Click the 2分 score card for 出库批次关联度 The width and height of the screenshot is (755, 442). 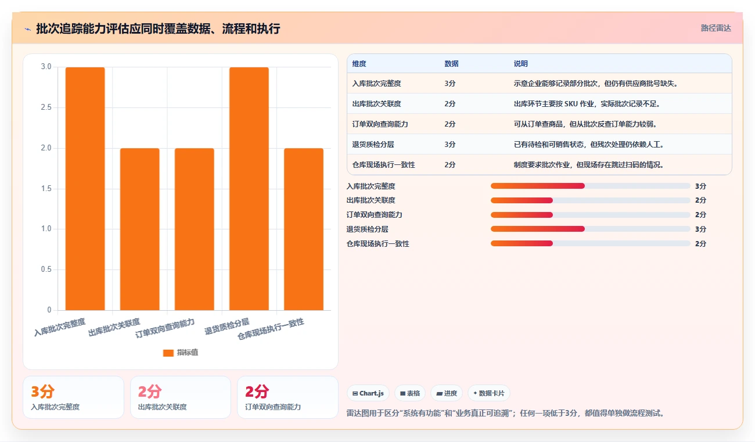[x=181, y=397]
